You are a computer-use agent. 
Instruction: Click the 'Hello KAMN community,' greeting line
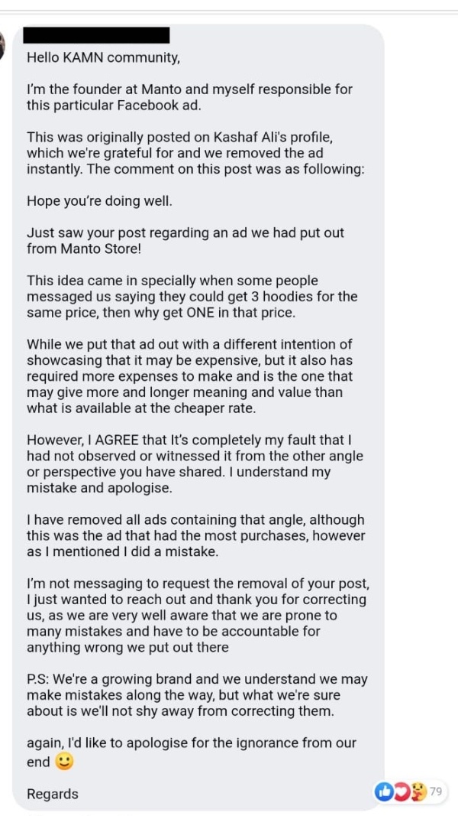pyautogui.click(x=103, y=58)
